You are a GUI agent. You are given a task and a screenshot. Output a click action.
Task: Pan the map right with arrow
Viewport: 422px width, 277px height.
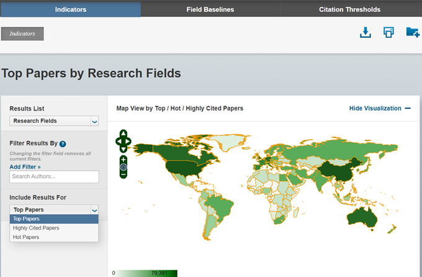click(128, 141)
